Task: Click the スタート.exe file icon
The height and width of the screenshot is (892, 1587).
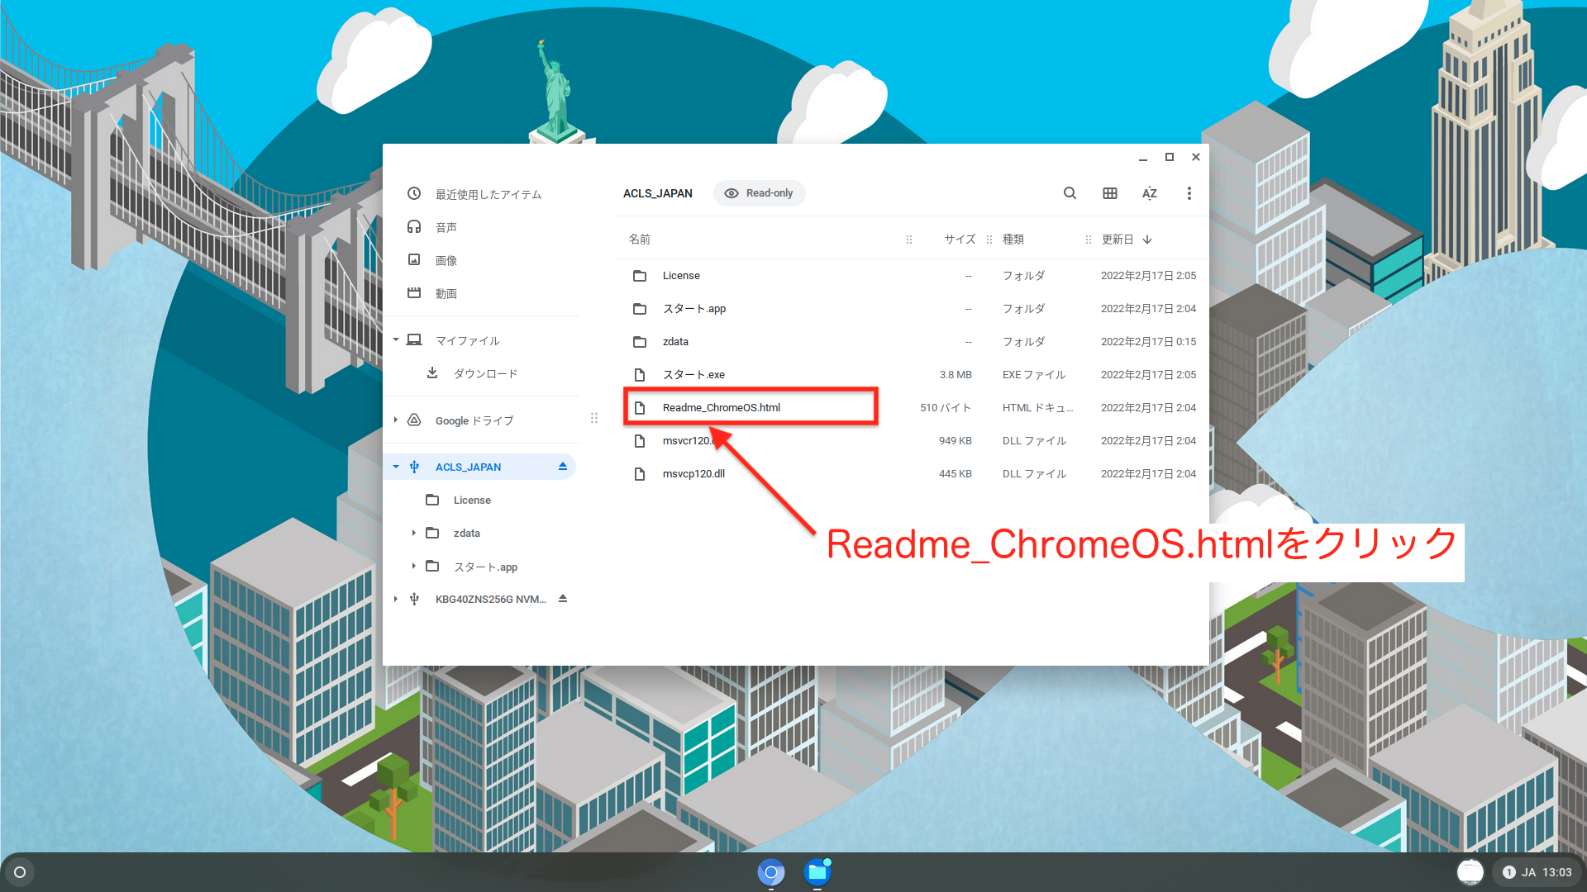Action: 640,374
